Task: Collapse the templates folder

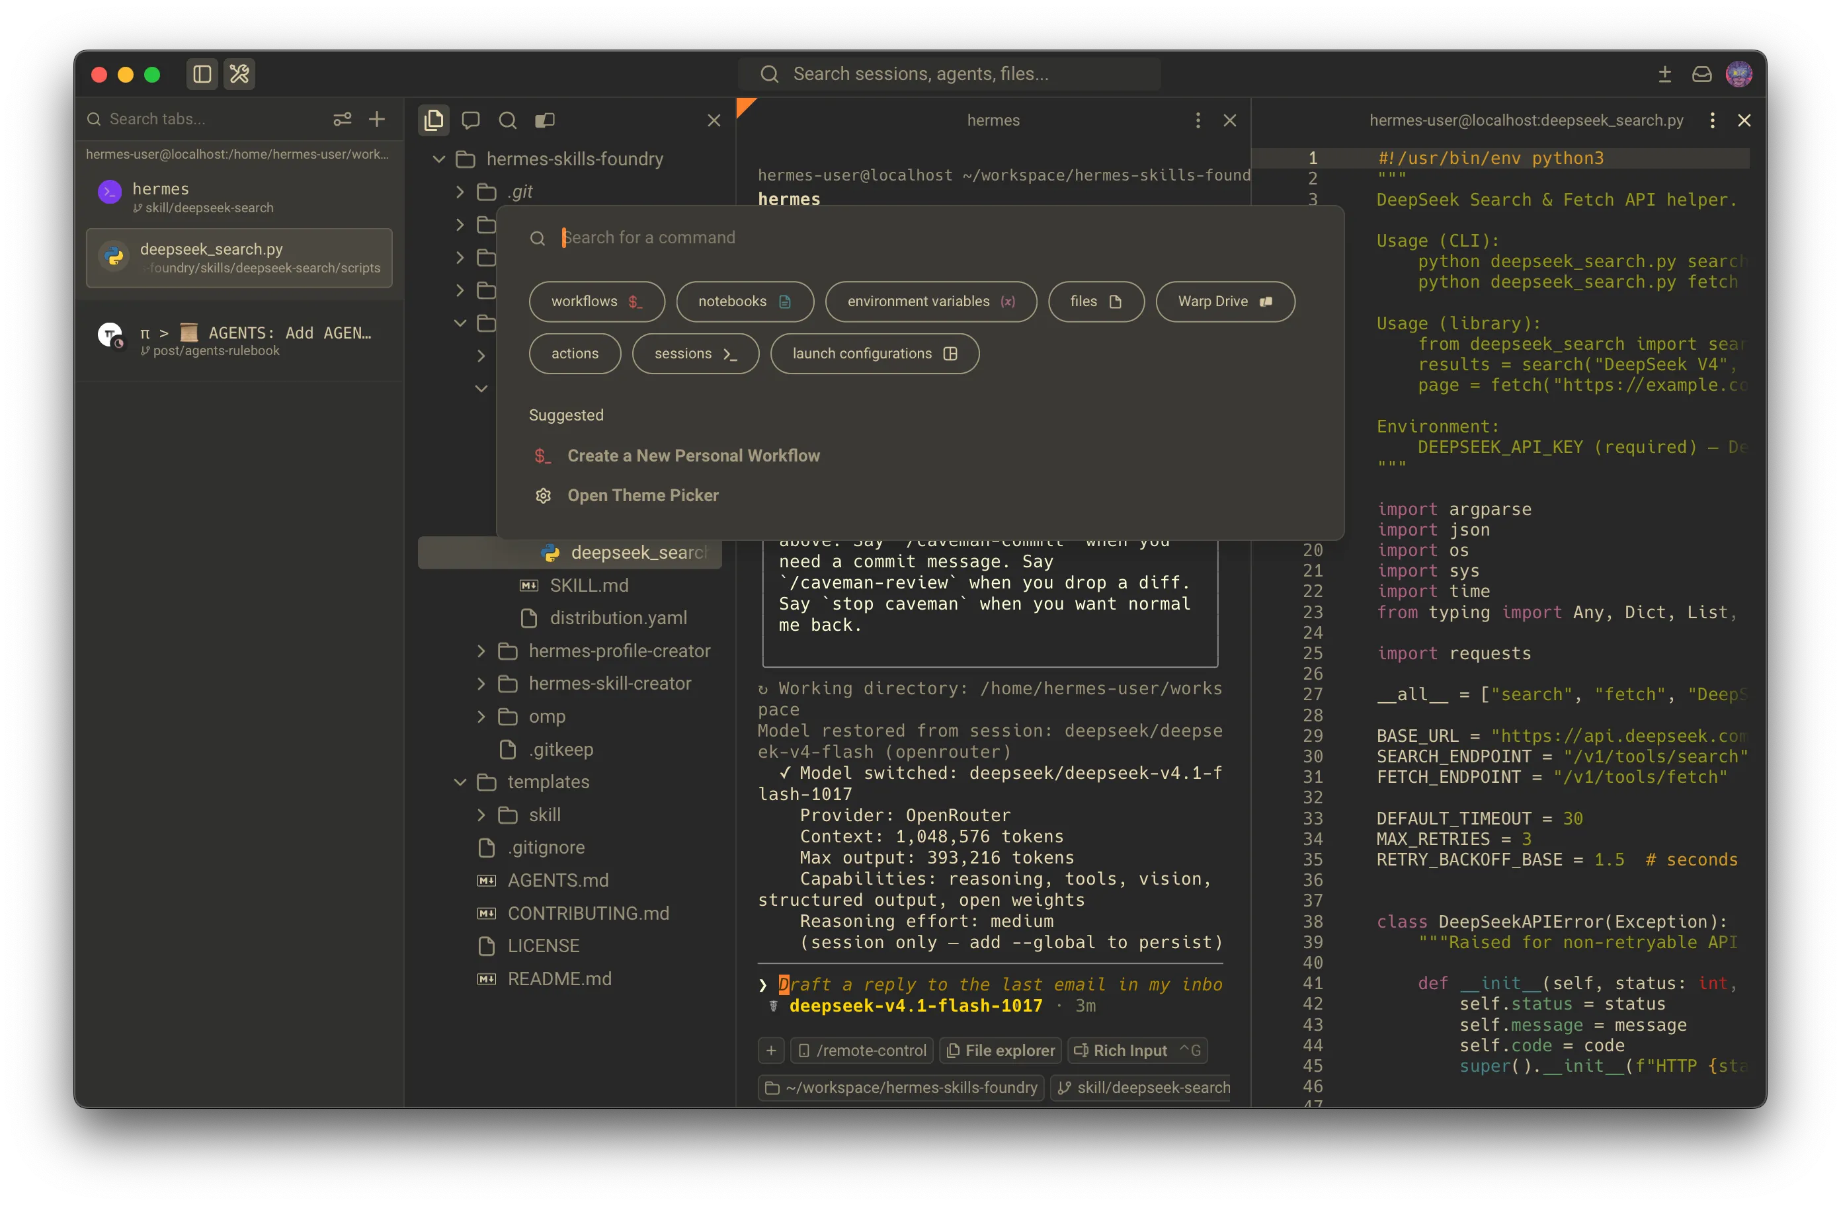Action: pos(460,782)
